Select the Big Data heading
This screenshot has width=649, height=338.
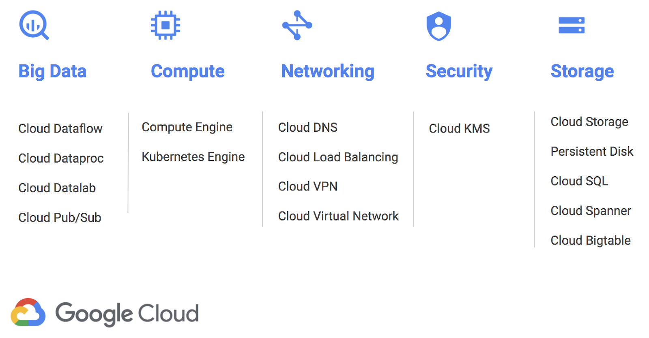[x=52, y=71]
